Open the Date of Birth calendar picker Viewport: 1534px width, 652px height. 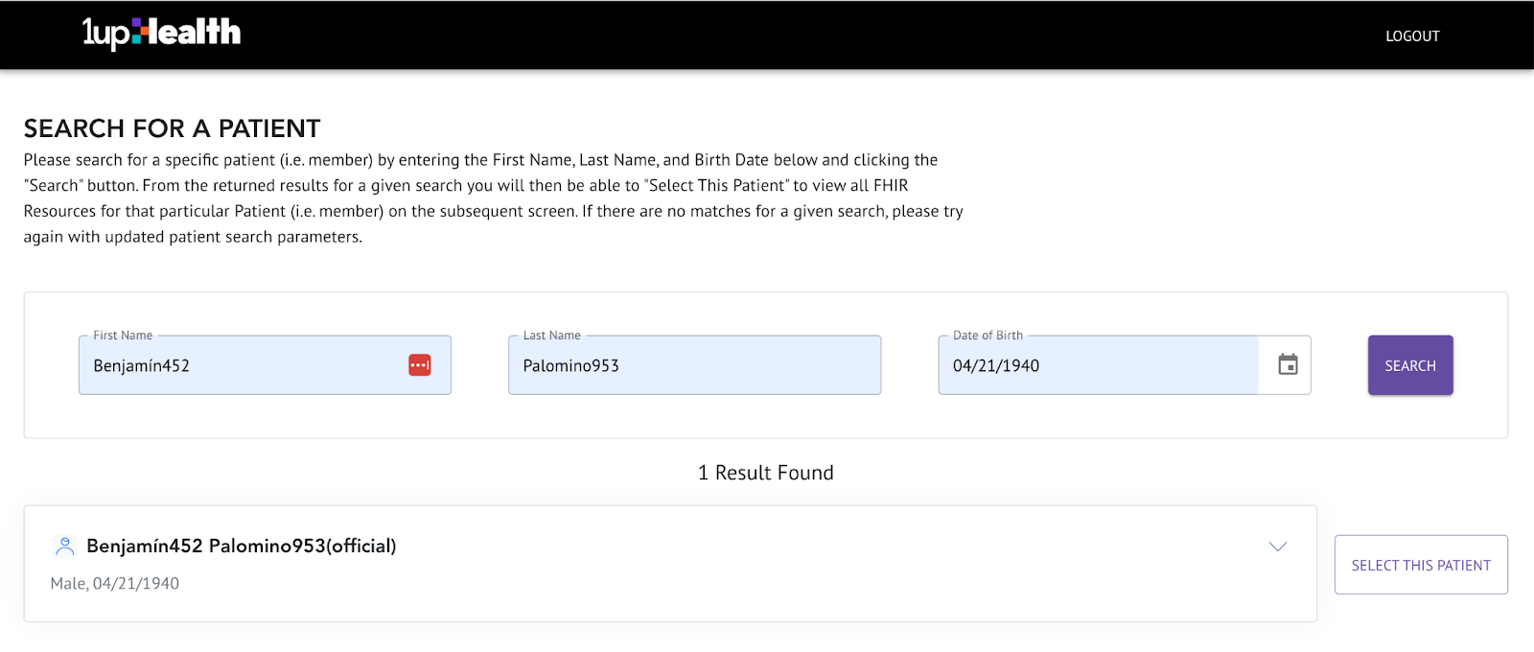tap(1288, 364)
